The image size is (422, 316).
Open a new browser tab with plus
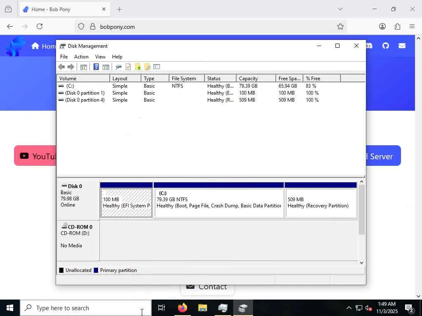120,9
